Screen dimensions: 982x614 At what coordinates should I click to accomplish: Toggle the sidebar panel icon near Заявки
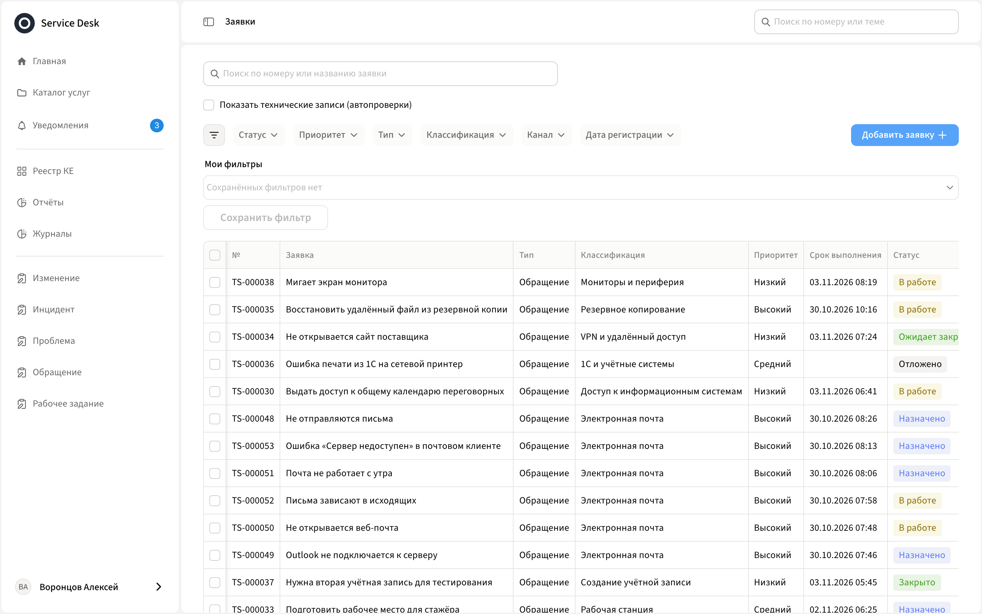[209, 22]
